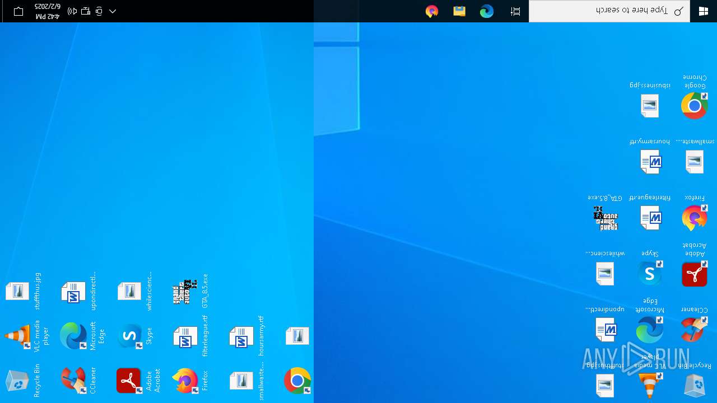Open the Windows Start menu
This screenshot has width=717, height=403.
704,11
